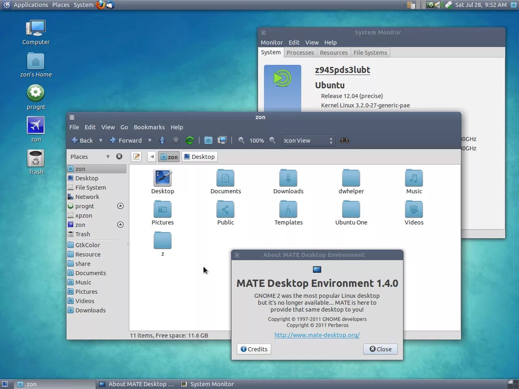Viewport: 519px width, 389px height.
Task: Click volume icon in system tray
Action: [x=438, y=5]
